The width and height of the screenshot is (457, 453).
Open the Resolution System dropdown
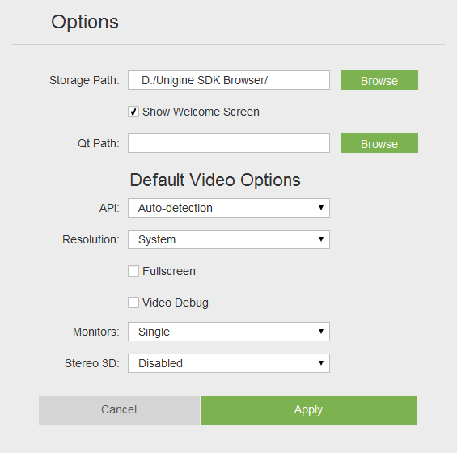point(229,239)
